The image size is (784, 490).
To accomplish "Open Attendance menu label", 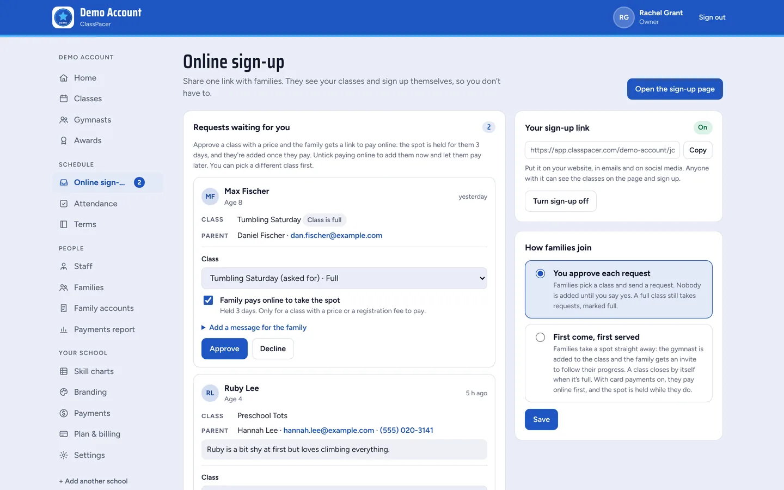I will (96, 204).
